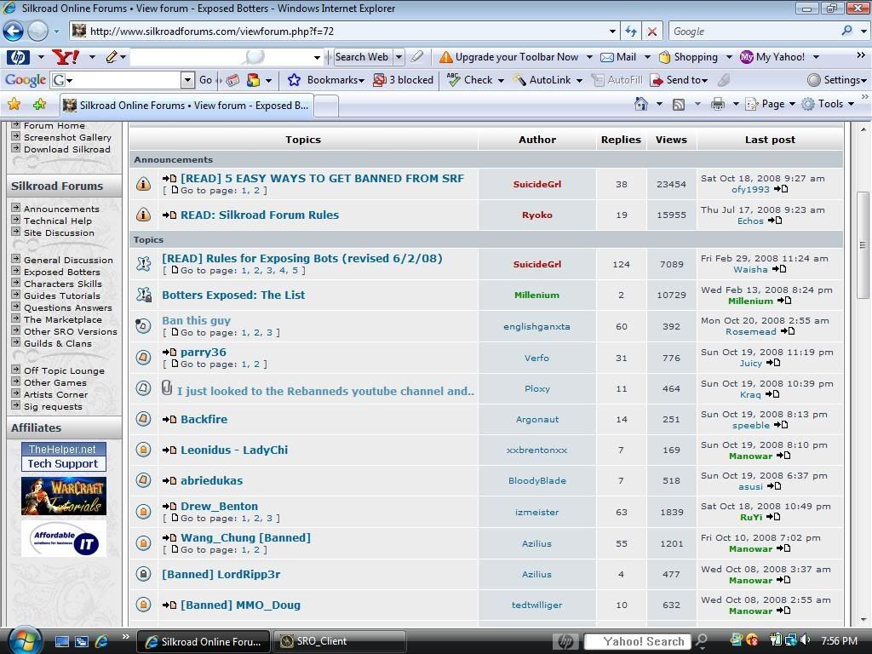Click the Google search magnifier icon
This screenshot has height=654, width=872.
(x=846, y=32)
